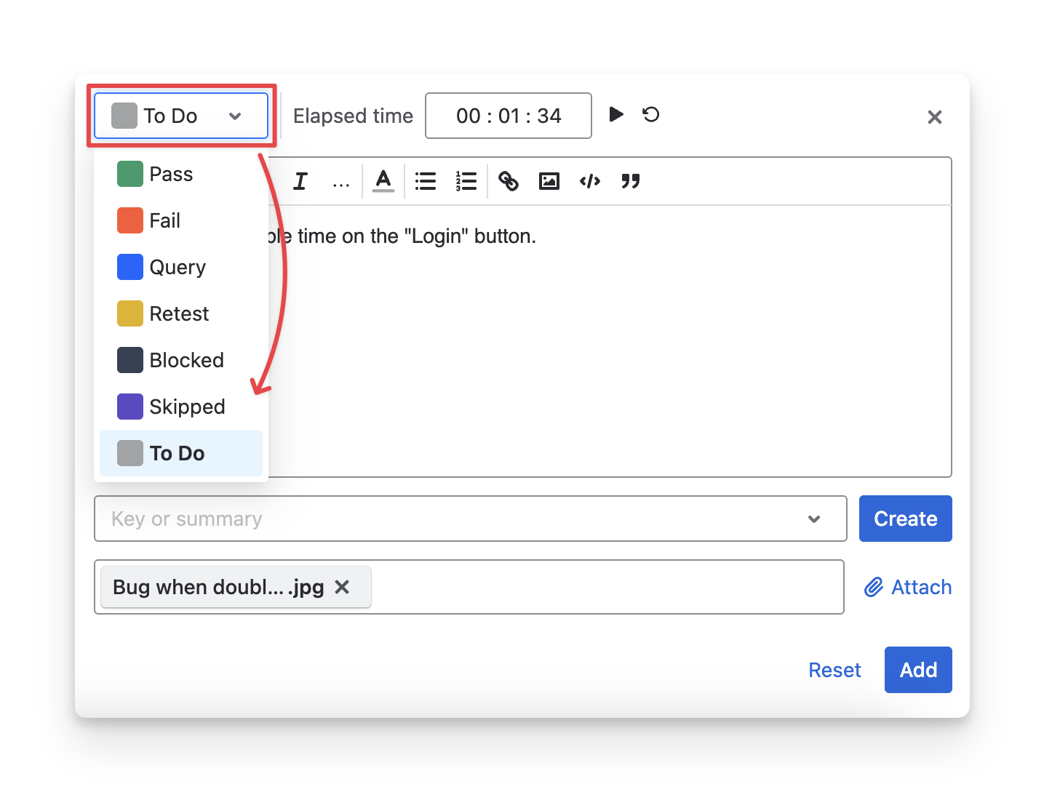The width and height of the screenshot is (1044, 792).
Task: Apply blockquote formatting
Action: pyautogui.click(x=631, y=181)
